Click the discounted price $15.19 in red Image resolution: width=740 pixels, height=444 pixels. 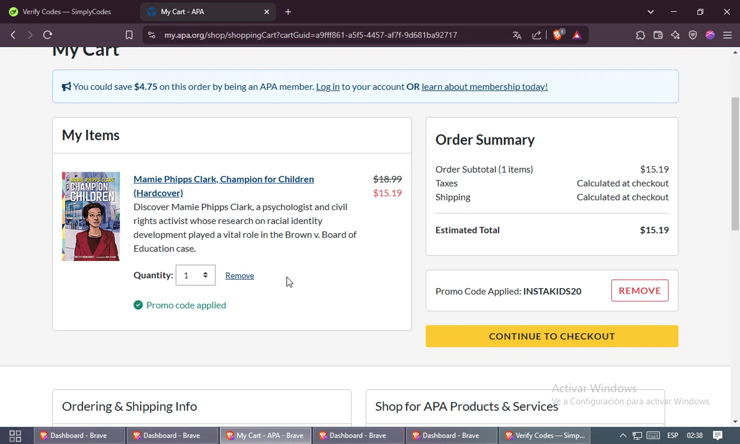tap(387, 193)
